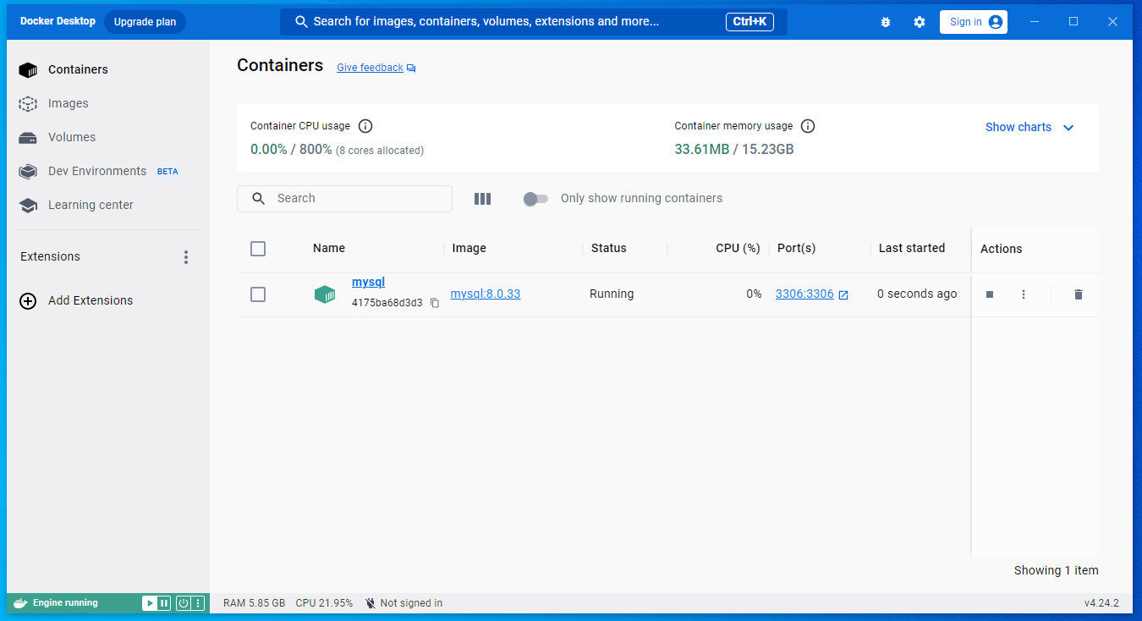Click the Ctrl+K shortcut badge
This screenshot has height=621, width=1142.
point(749,22)
